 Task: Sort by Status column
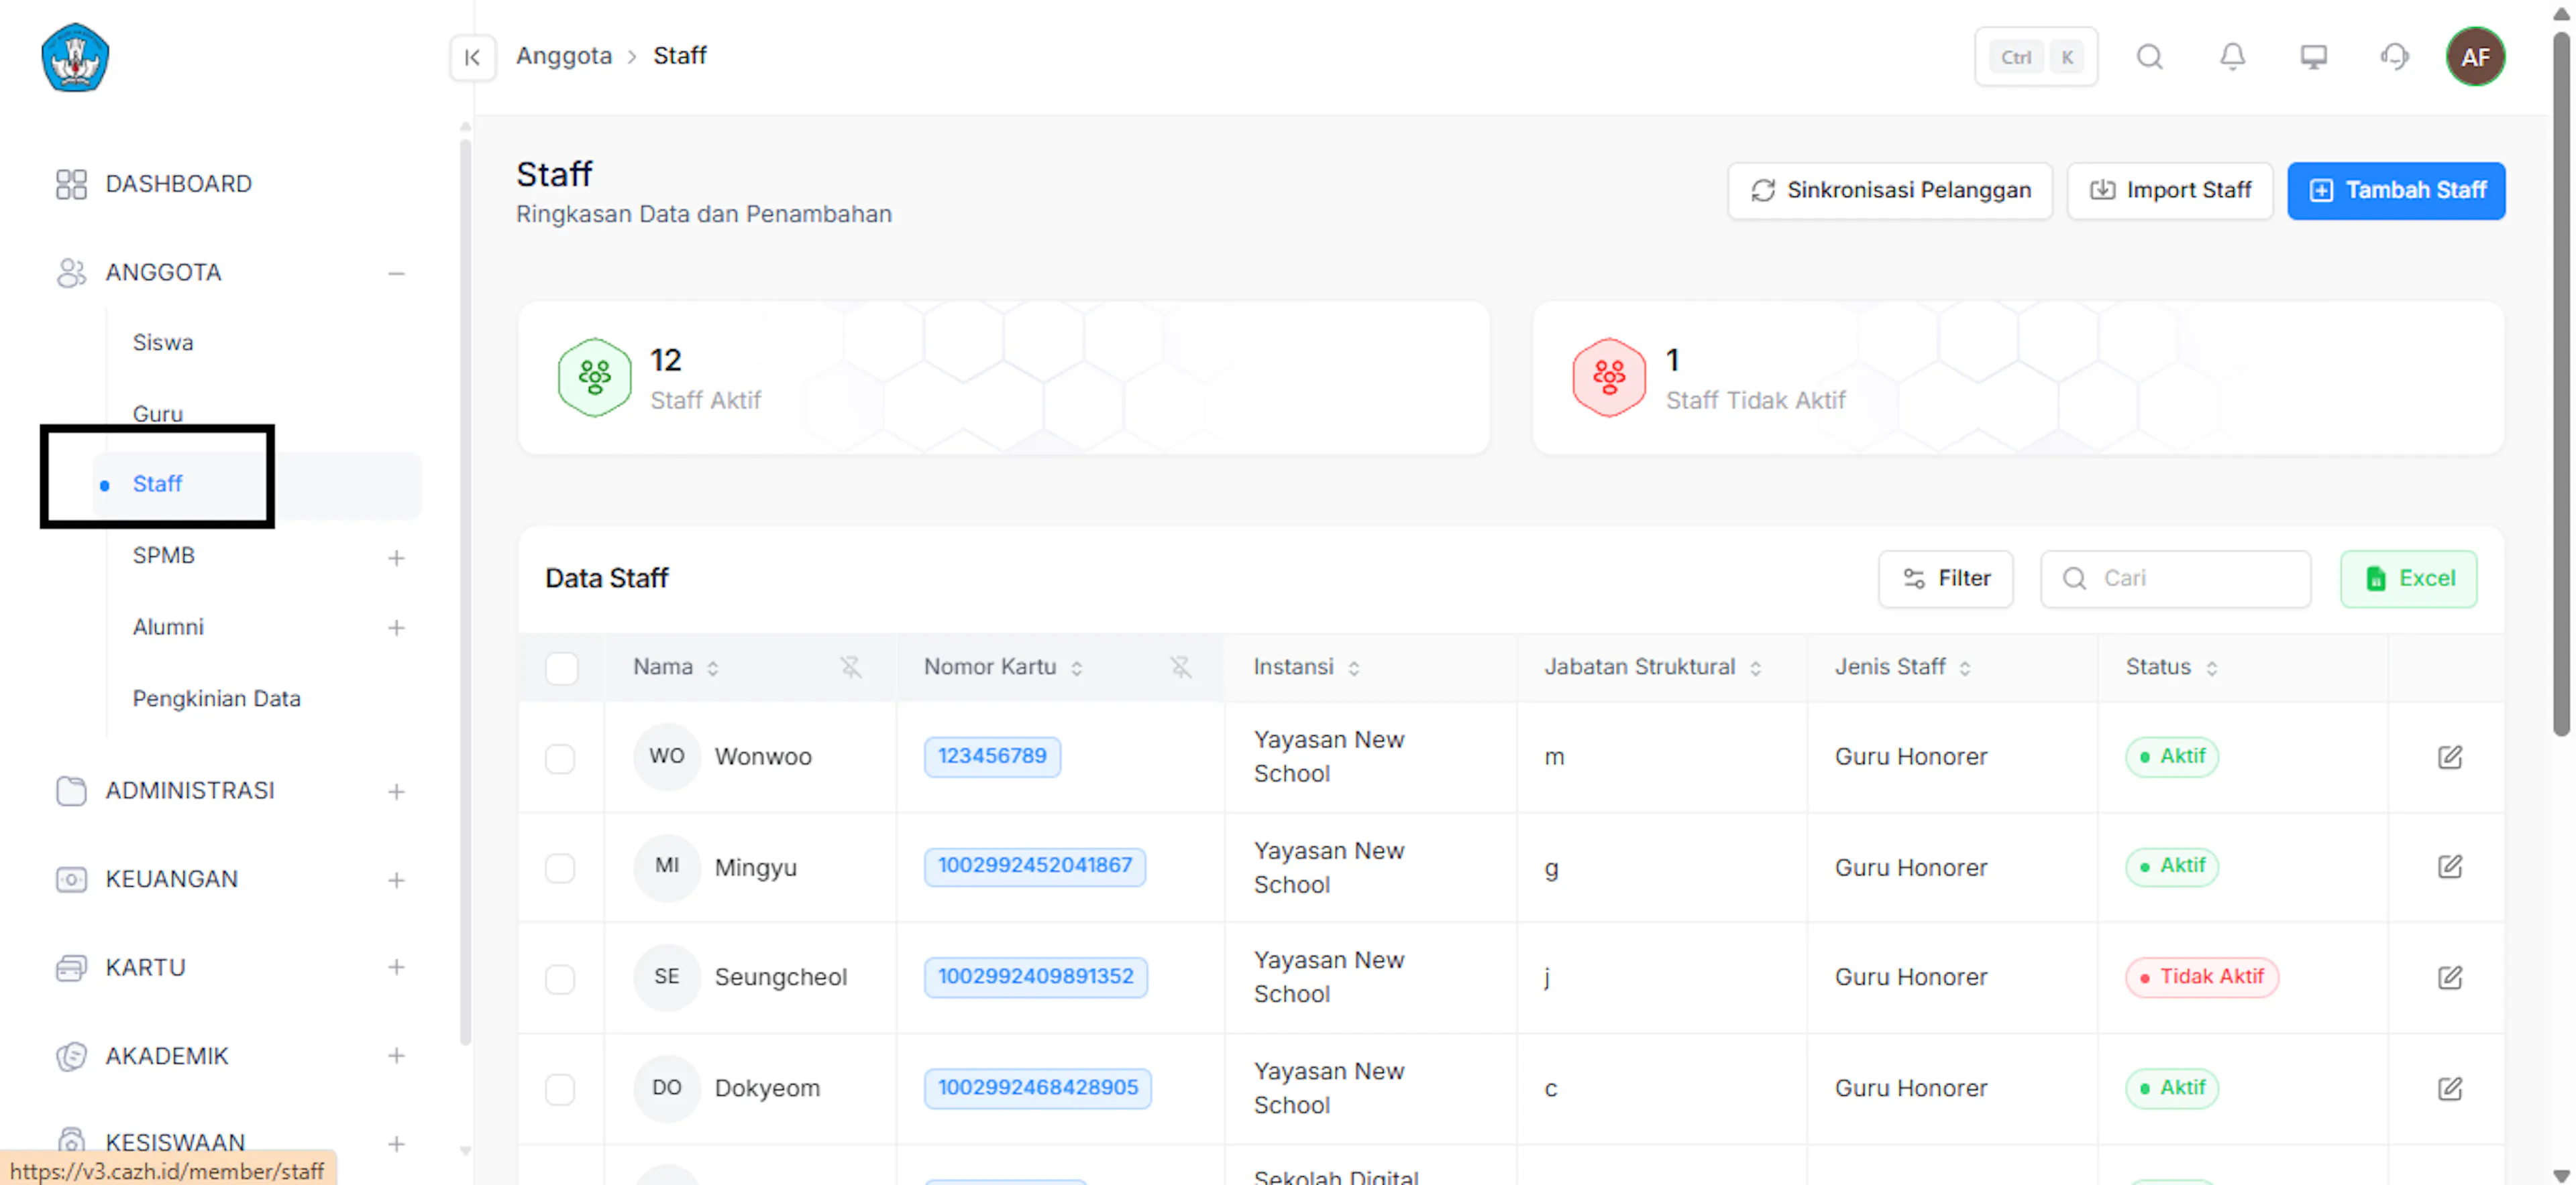2211,668
